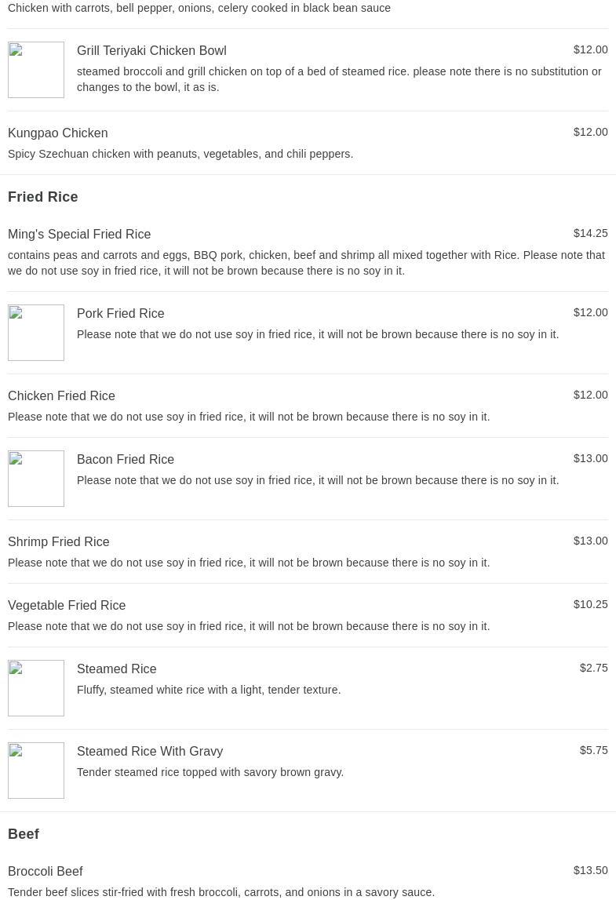Click the $14.25 price of Ming's Special
The image size is (616, 900).
(x=590, y=233)
